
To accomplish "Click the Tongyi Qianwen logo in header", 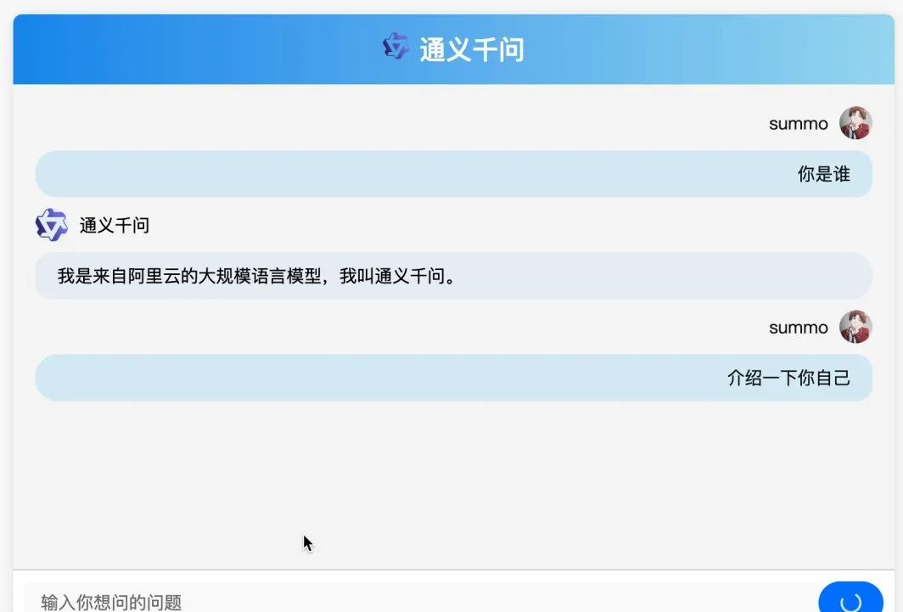I will click(x=395, y=47).
